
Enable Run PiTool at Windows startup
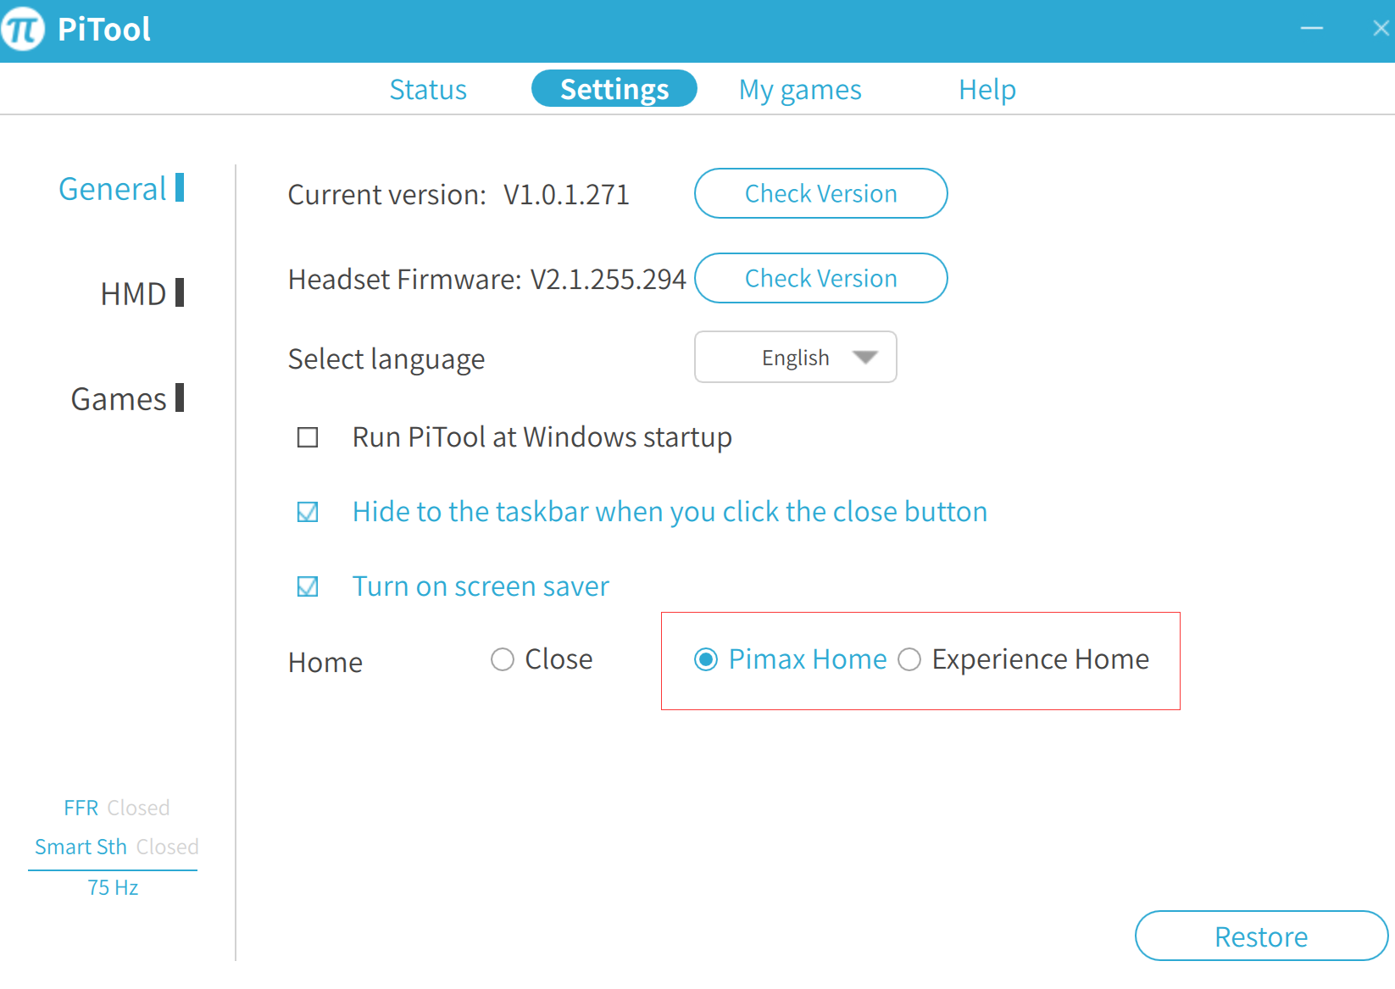point(308,437)
